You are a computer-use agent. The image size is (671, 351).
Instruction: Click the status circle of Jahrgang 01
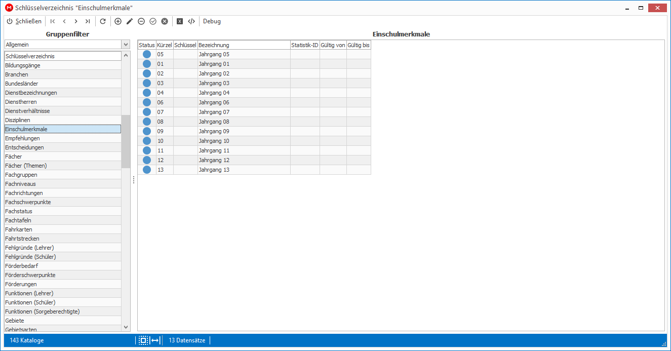[147, 64]
